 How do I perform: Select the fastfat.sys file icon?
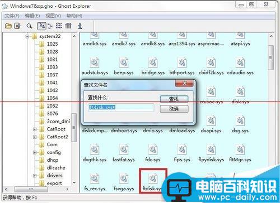point(124,149)
